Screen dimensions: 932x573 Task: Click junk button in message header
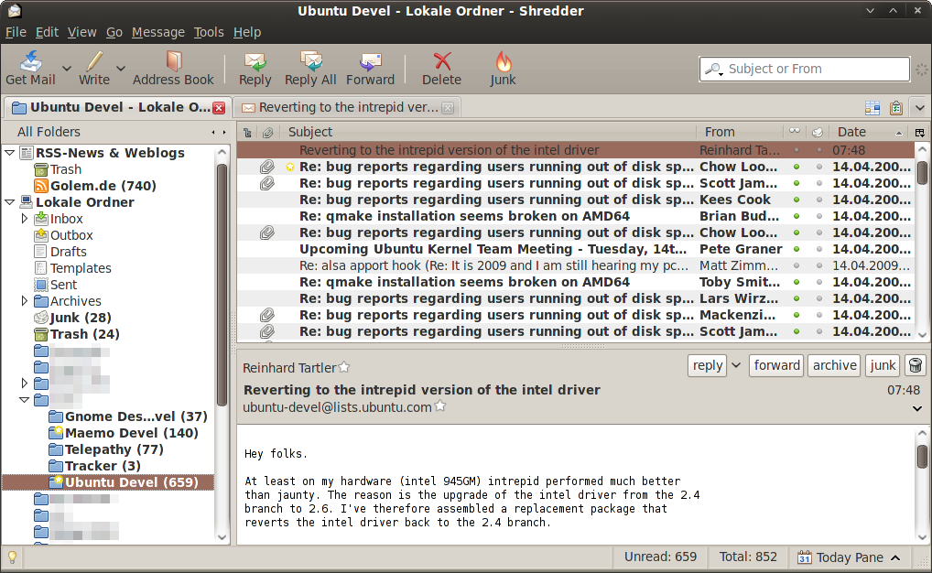click(883, 365)
